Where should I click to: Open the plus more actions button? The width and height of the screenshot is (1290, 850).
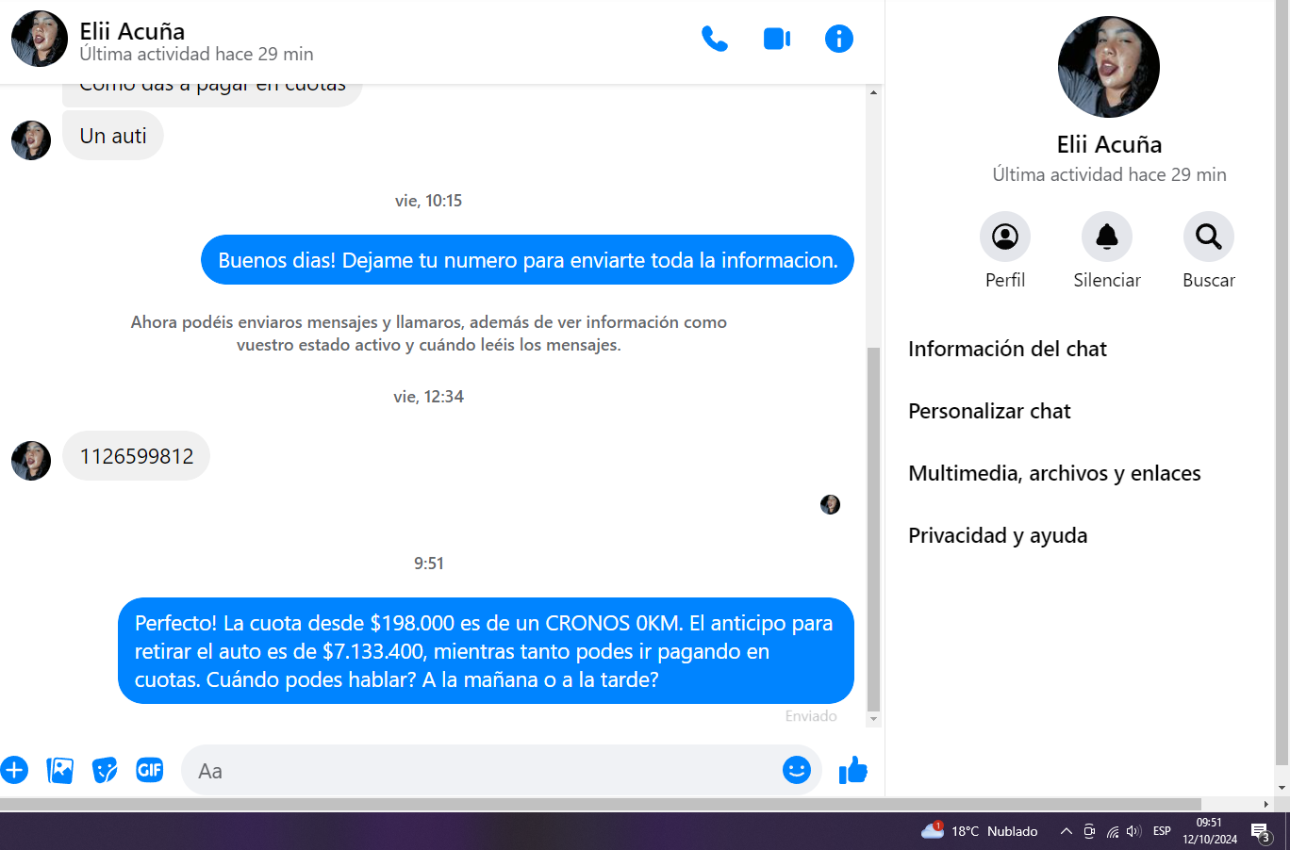tap(14, 770)
